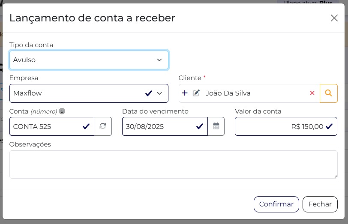Image resolution: width=348 pixels, height=224 pixels.
Task: Close the Lançamento de conta a receber dialog
Action: [334, 18]
